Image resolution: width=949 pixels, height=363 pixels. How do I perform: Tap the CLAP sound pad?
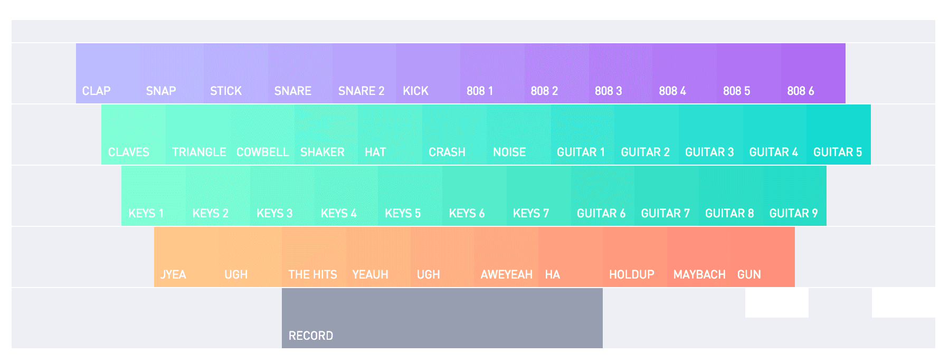click(108, 73)
